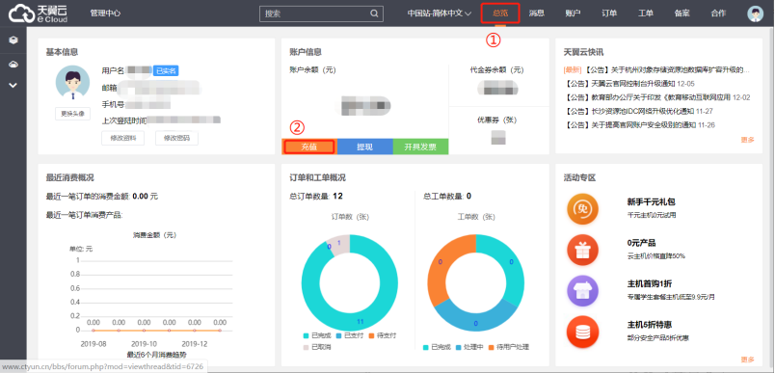Click the 新手千元礼包 title text
This screenshot has height=373, width=775.
point(651,201)
